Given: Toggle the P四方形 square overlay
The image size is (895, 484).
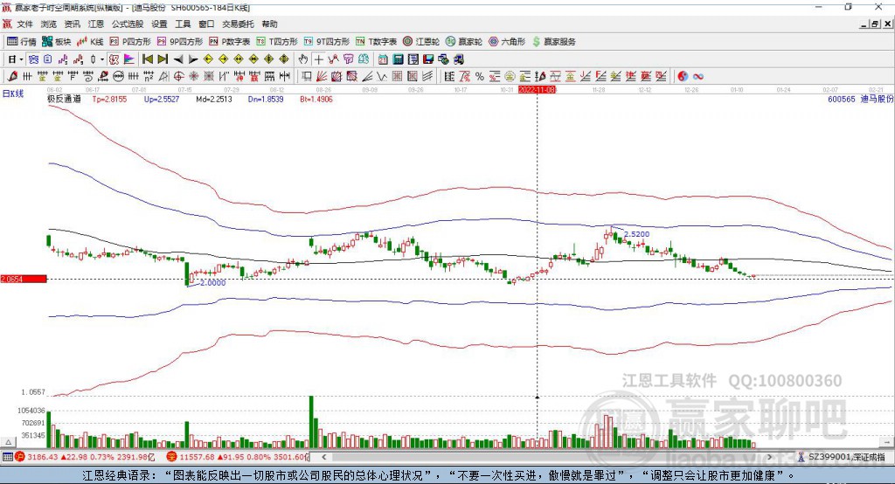Looking at the screenshot, I should pyautogui.click(x=130, y=41).
